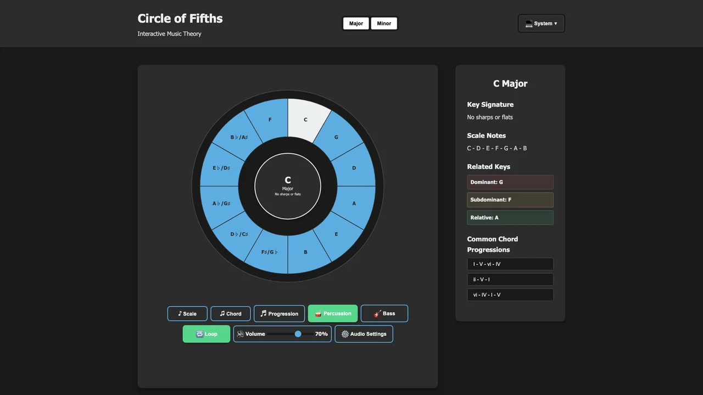Click the loop arrows icon on Loop button
The width and height of the screenshot is (703, 395).
(199, 334)
